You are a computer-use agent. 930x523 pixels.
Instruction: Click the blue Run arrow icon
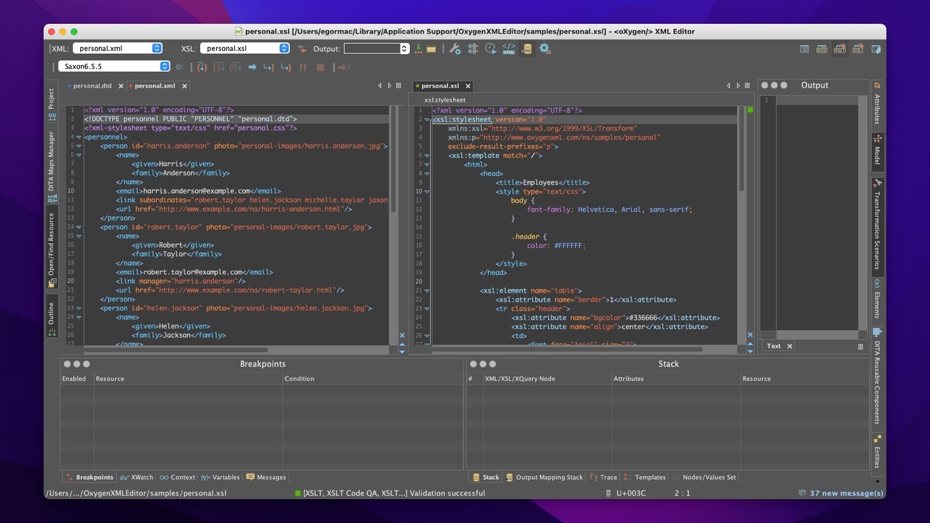pos(252,67)
